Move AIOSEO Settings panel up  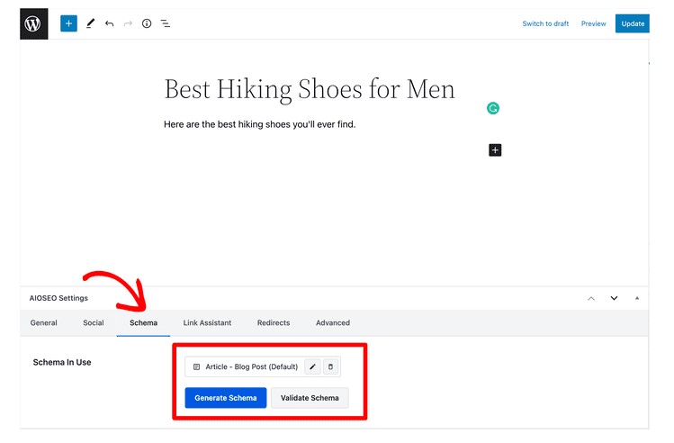point(591,298)
